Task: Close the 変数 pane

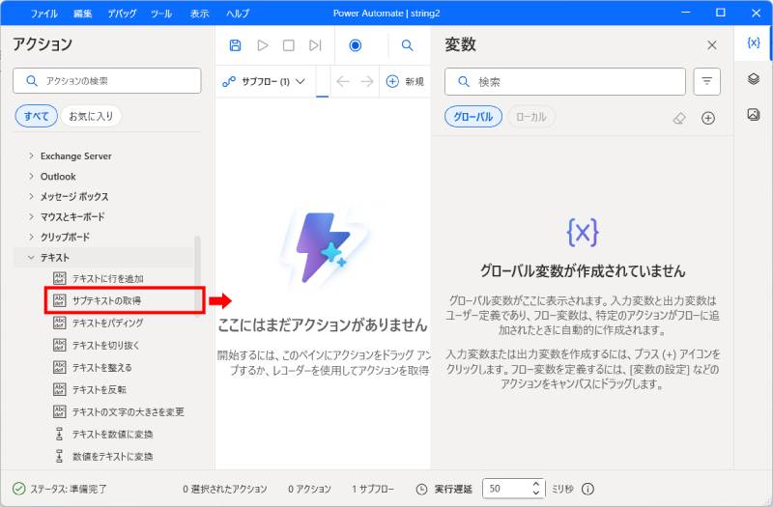Action: (x=711, y=45)
